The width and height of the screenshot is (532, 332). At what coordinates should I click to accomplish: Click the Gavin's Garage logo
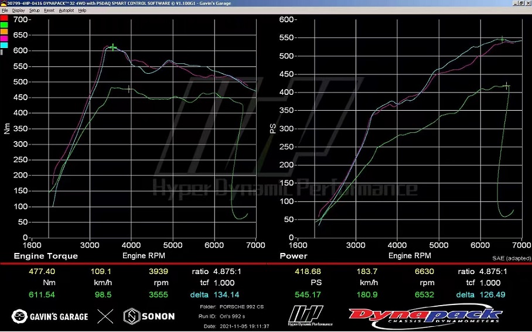[50, 316]
